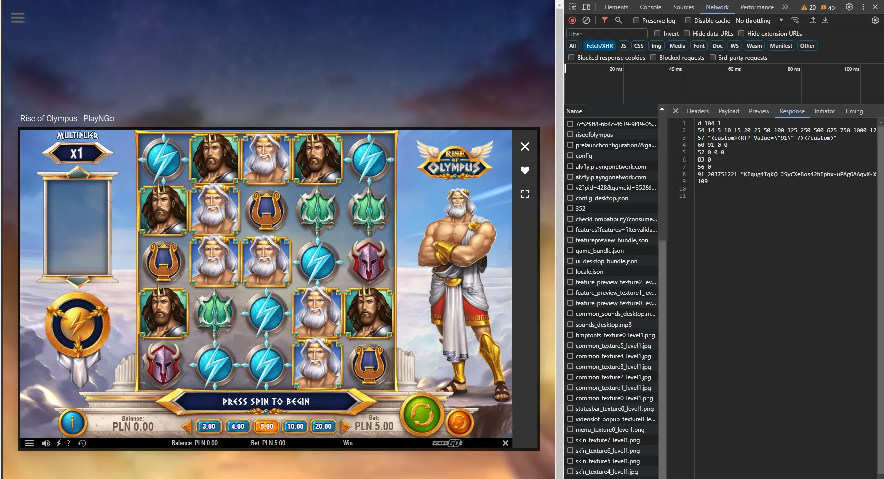The image size is (884, 479).
Task: Open DevTools three-dot customize menu
Action: (863, 7)
